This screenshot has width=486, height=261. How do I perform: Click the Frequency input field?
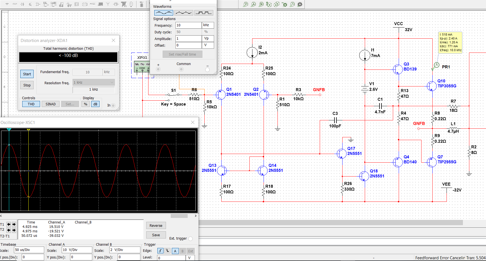pyautogui.click(x=189, y=25)
